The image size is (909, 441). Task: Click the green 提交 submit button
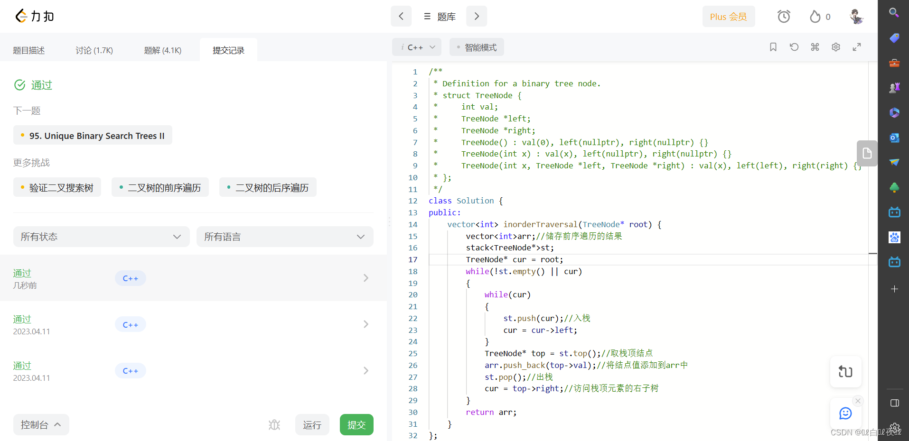[356, 425]
